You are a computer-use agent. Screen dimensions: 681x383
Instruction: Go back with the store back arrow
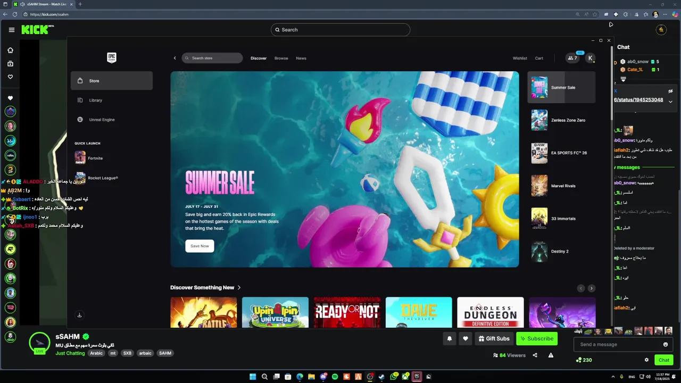pos(175,58)
